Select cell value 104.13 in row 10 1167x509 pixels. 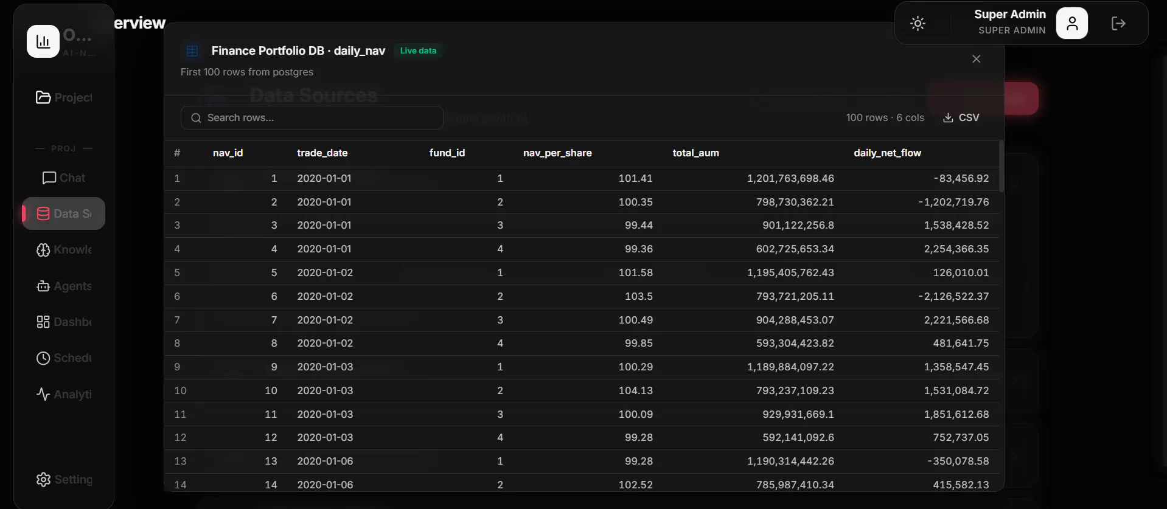[x=636, y=391]
